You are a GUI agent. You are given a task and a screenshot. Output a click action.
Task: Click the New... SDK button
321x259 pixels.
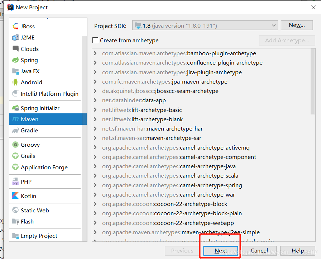click(x=297, y=25)
